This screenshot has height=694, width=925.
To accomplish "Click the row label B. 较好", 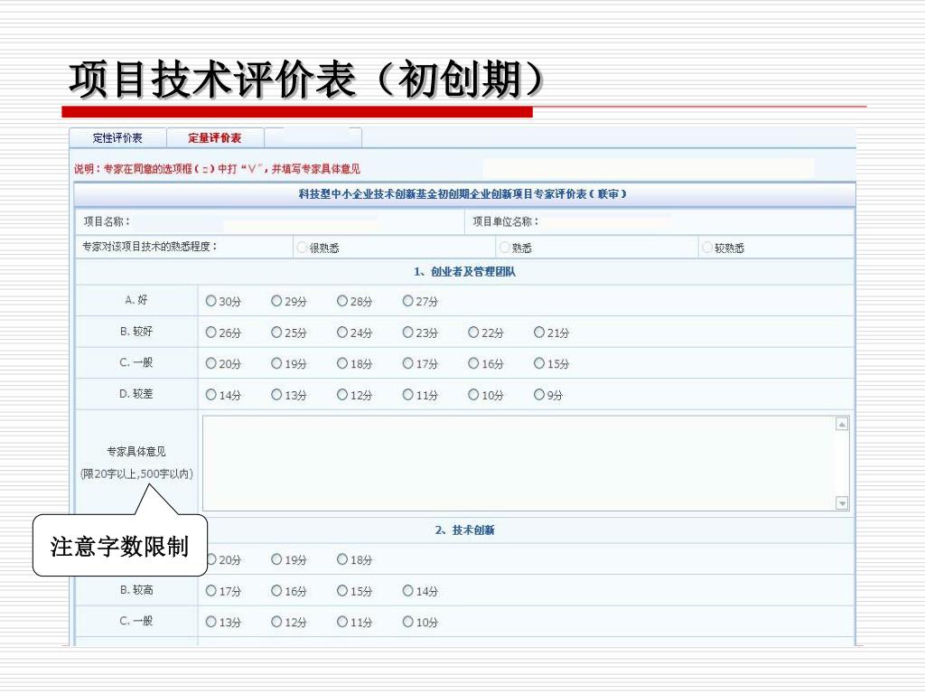I will 136,332.
